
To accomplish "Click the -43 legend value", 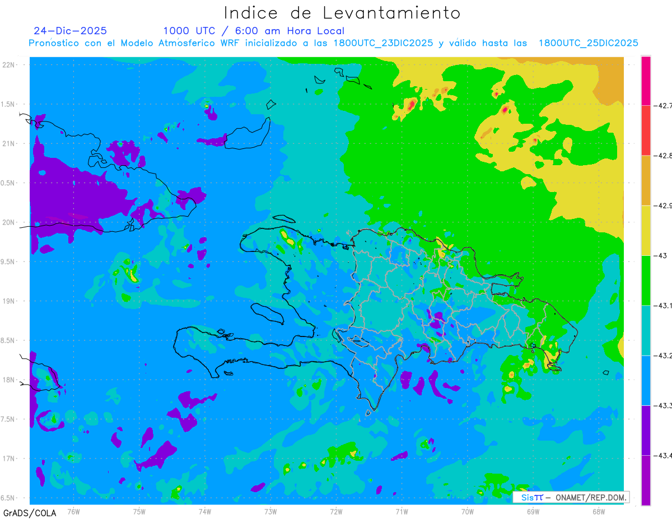I will tap(660, 255).
